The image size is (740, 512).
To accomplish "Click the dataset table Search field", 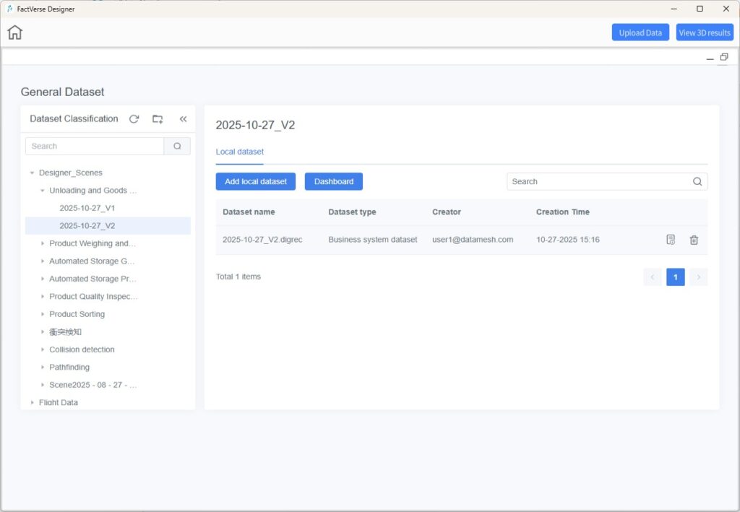I will [598, 182].
